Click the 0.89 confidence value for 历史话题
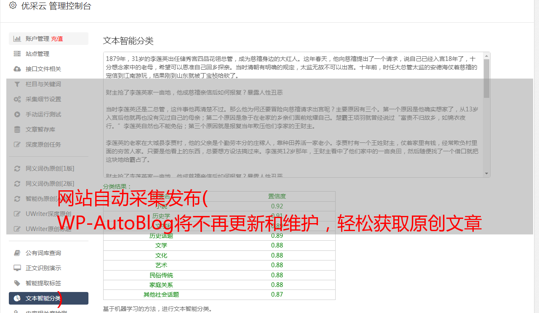Image resolution: width=539 pixels, height=313 pixels. pyautogui.click(x=277, y=236)
